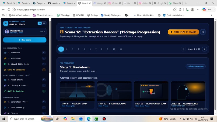Start Auto-Play 11 Stages
Image resolution: width=217 pixels, height=122 pixels.
(183, 32)
